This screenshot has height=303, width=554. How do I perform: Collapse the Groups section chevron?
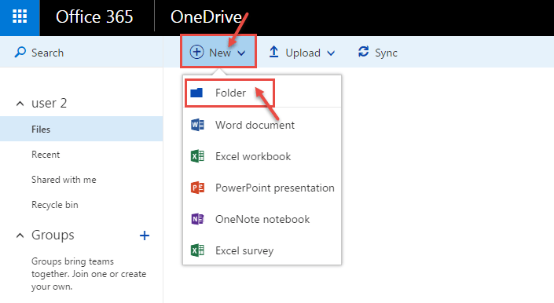coord(20,235)
